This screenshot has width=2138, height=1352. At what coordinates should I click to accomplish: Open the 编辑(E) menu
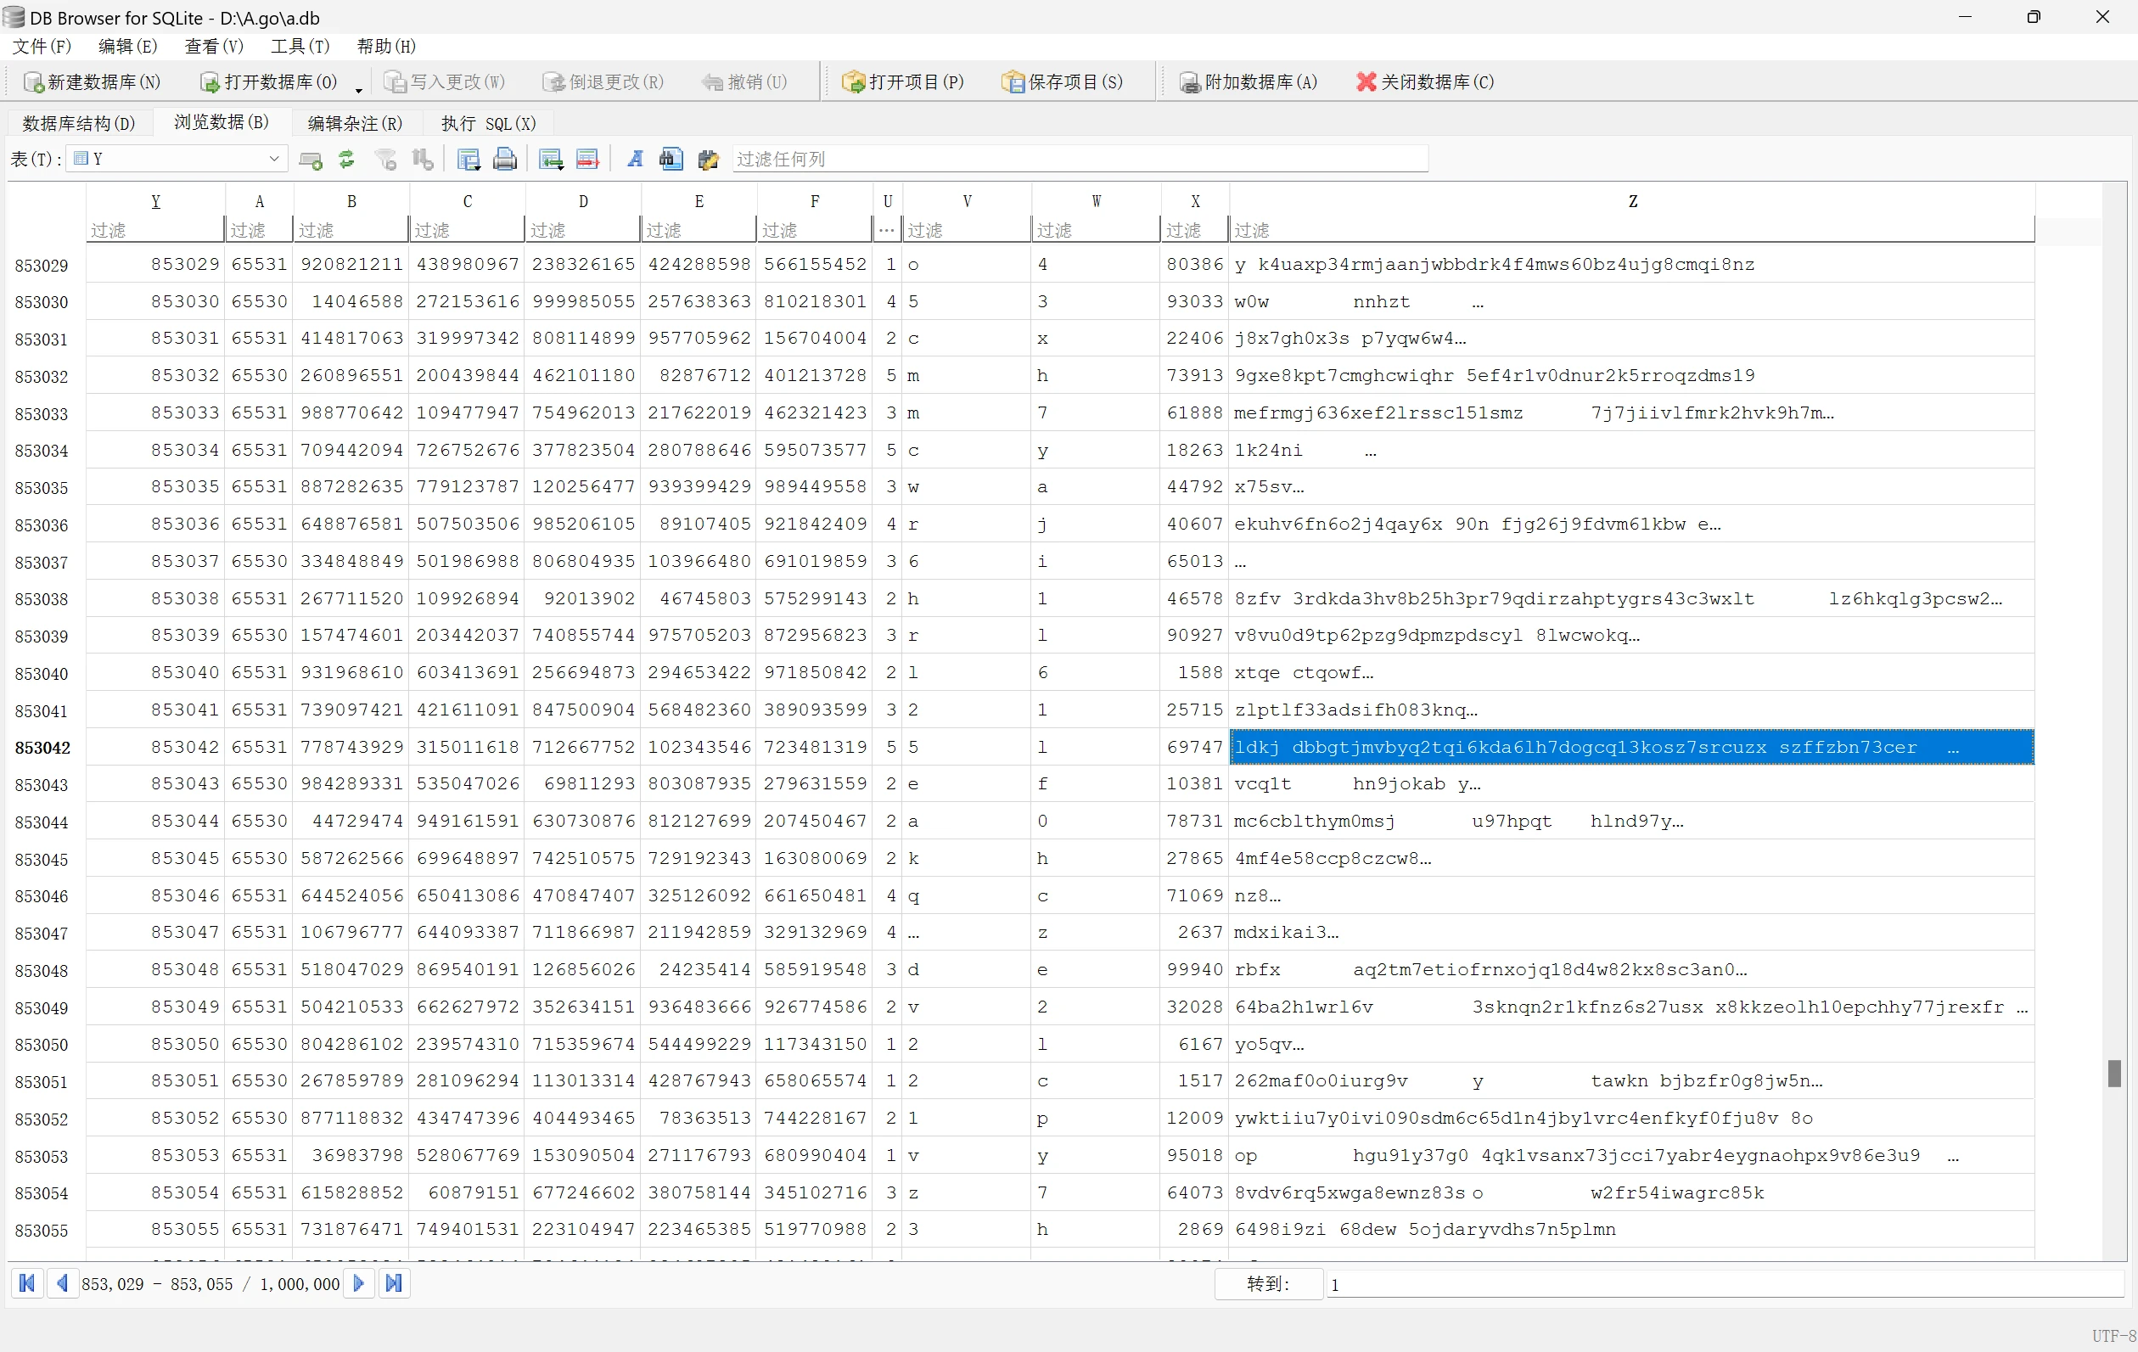pos(127,46)
